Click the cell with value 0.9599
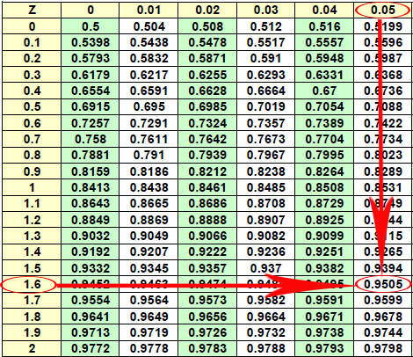Image resolution: width=413 pixels, height=357 pixels. pos(382,300)
